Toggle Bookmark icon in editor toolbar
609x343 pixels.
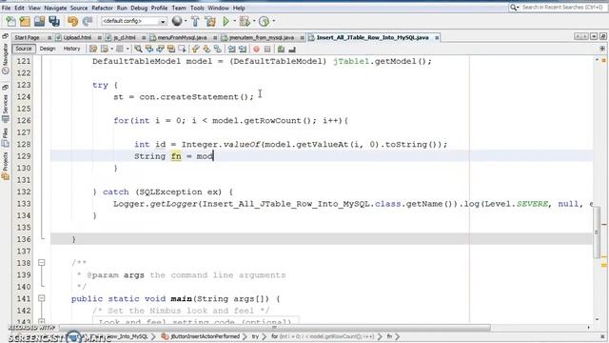[x=218, y=49]
